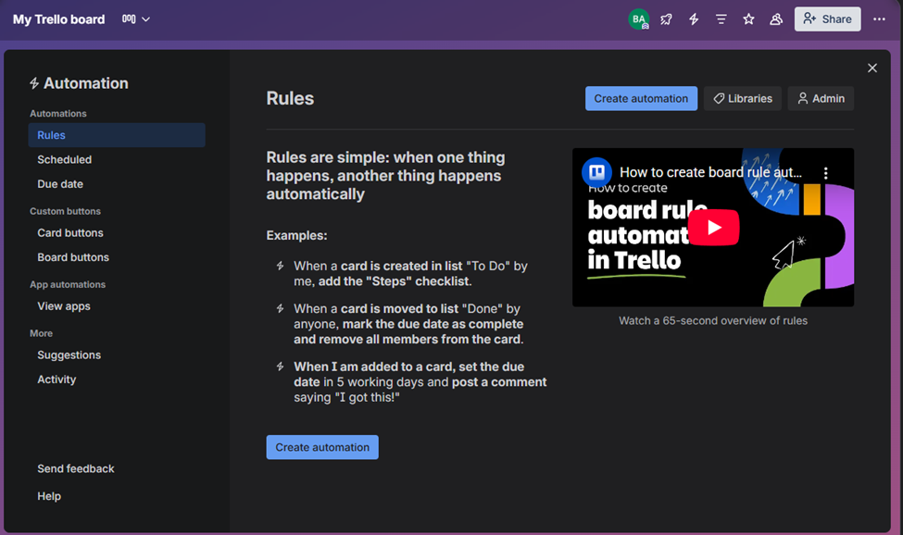903x535 pixels.
Task: Click Send feedback link
Action: 76,469
